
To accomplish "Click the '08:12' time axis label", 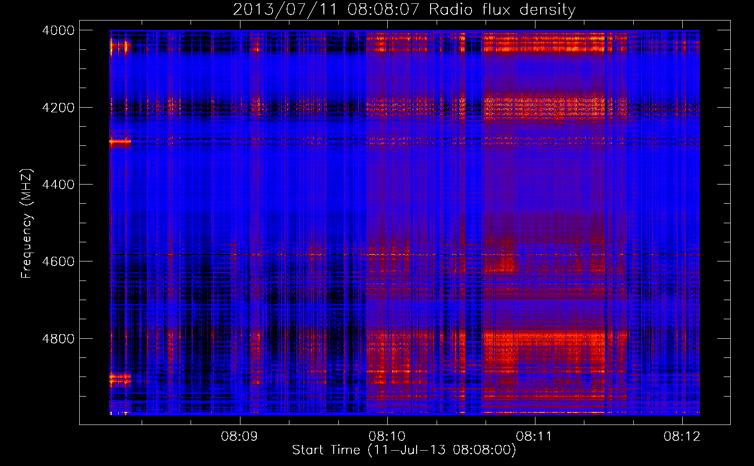I will (682, 437).
